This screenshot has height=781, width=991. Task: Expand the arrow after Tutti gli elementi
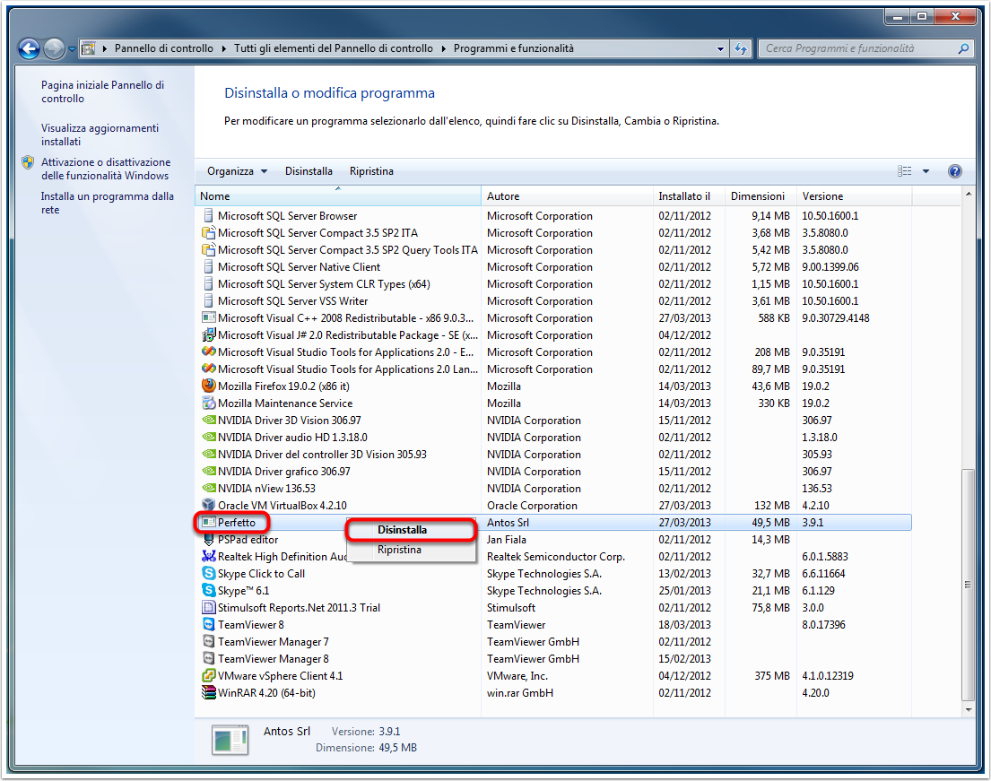(x=444, y=48)
